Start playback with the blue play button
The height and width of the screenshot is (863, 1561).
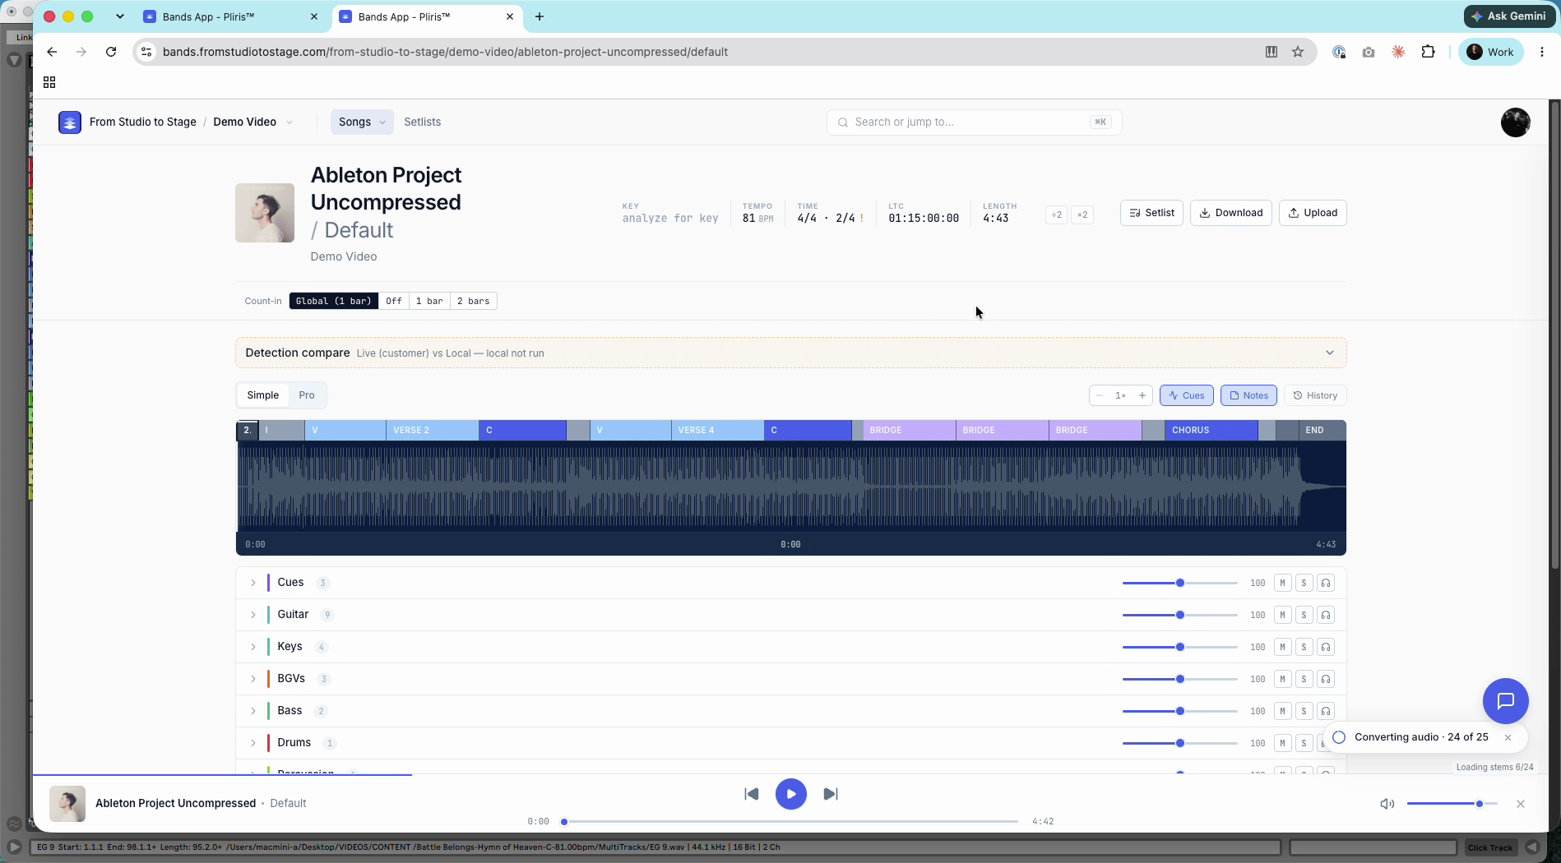pos(790,794)
